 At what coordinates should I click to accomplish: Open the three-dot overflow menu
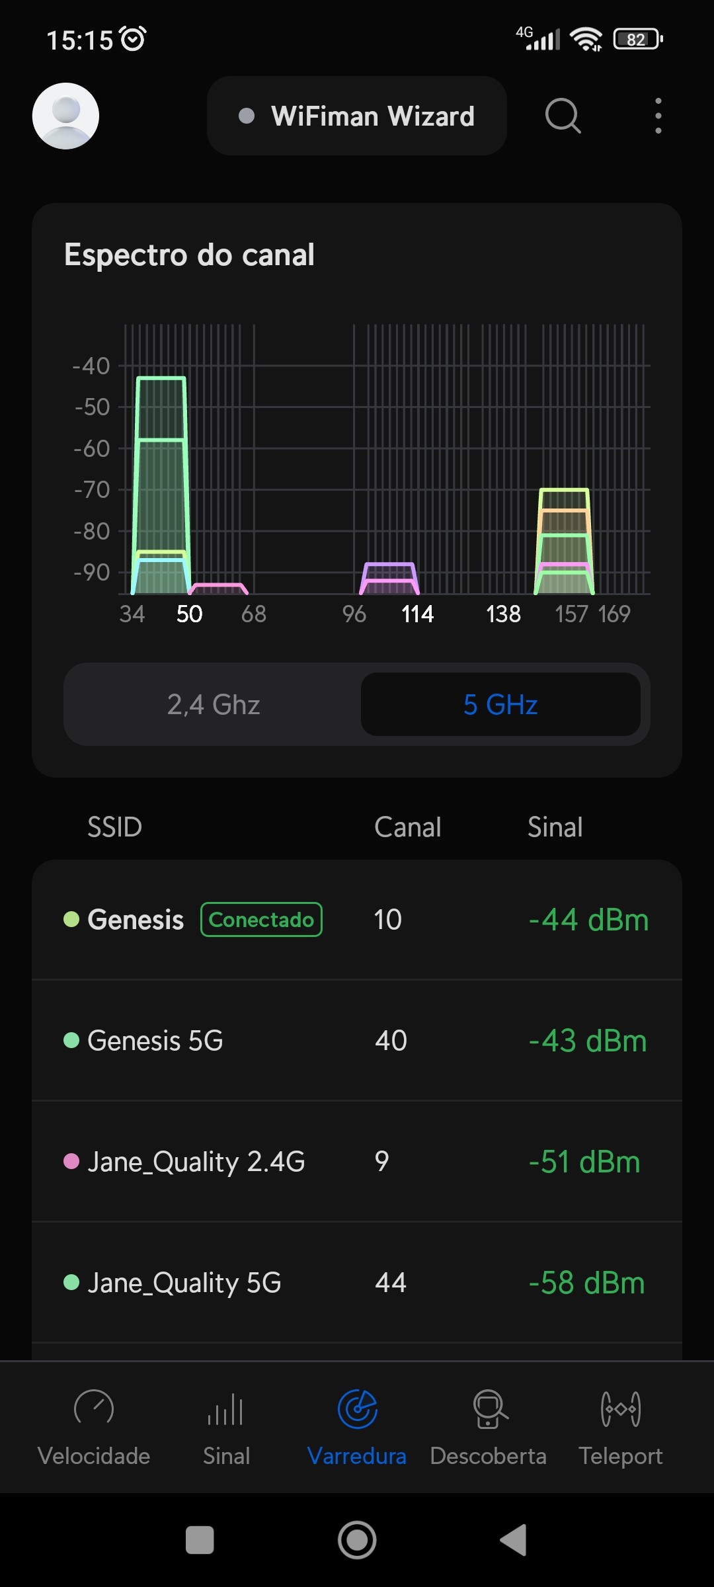coord(658,116)
